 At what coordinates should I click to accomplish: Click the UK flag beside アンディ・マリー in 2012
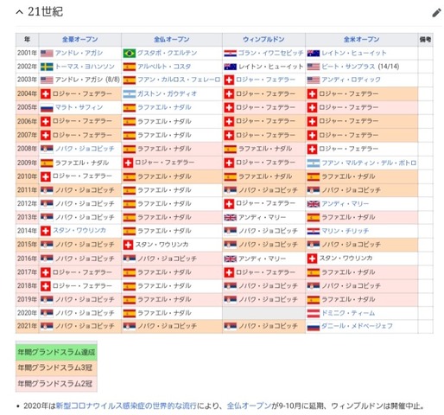click(x=314, y=204)
